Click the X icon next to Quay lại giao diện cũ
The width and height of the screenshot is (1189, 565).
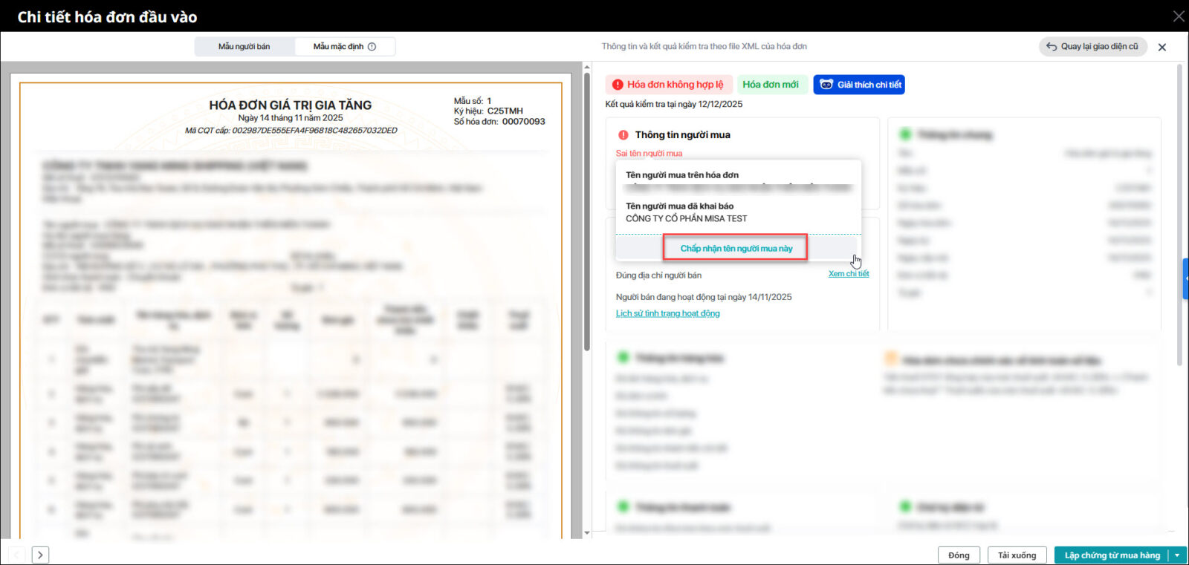(x=1162, y=48)
